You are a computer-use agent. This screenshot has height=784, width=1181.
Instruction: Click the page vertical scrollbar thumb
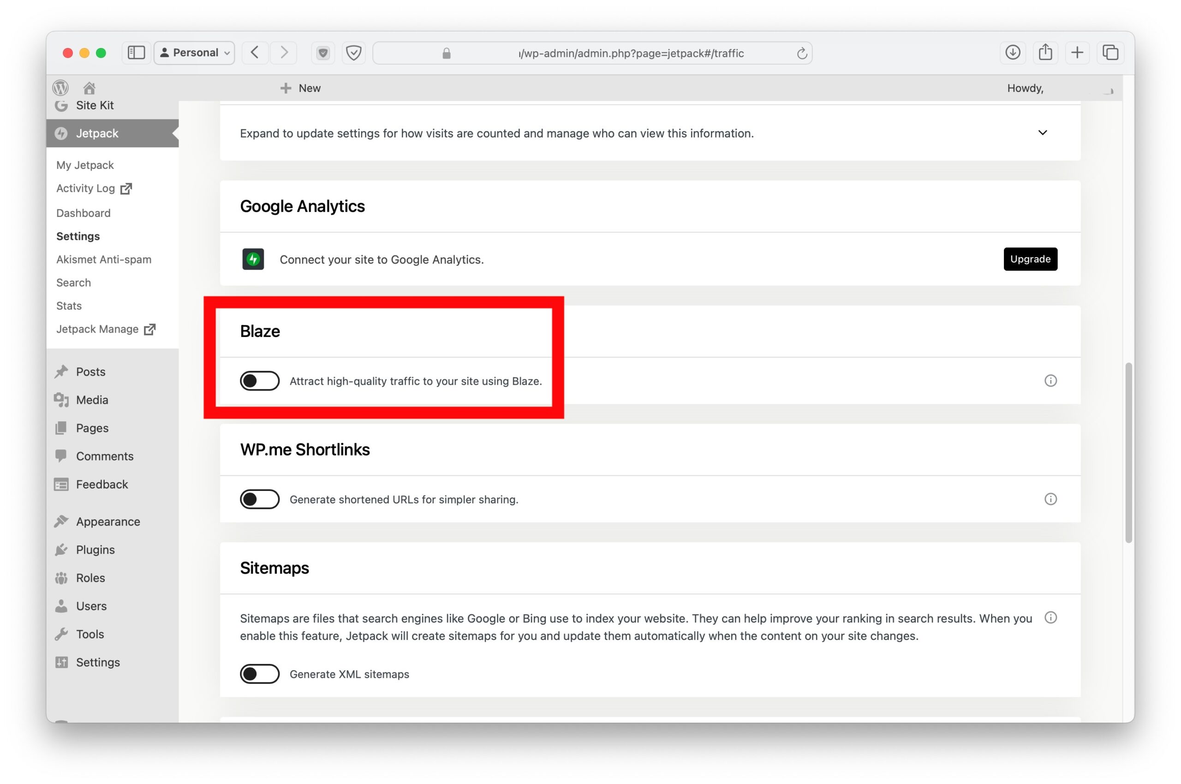tap(1128, 453)
